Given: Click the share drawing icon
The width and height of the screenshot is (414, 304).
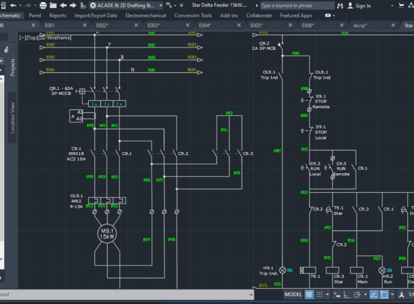Looking at the screenshot, I should 168,5.
